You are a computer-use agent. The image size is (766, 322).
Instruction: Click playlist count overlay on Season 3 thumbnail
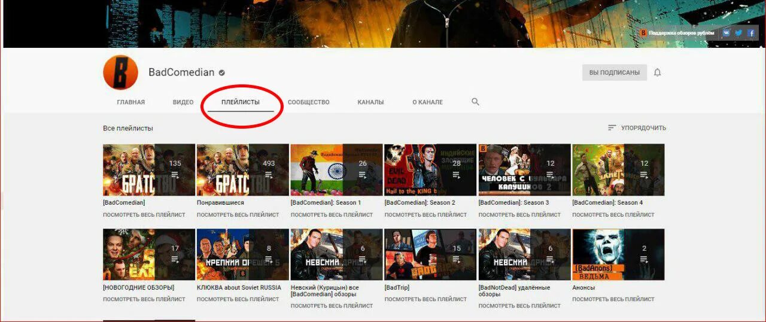(551, 169)
